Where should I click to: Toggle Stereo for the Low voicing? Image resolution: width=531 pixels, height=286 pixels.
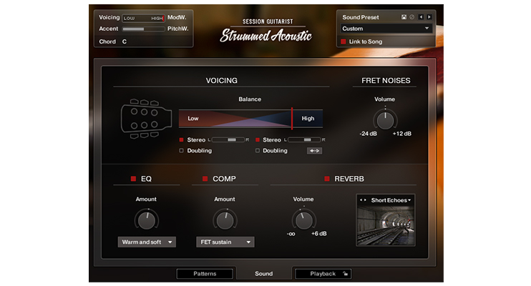tap(182, 140)
